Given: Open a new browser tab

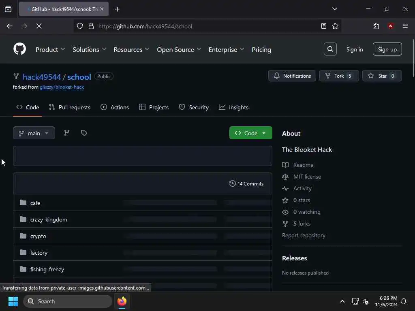Looking at the screenshot, I should point(117,9).
